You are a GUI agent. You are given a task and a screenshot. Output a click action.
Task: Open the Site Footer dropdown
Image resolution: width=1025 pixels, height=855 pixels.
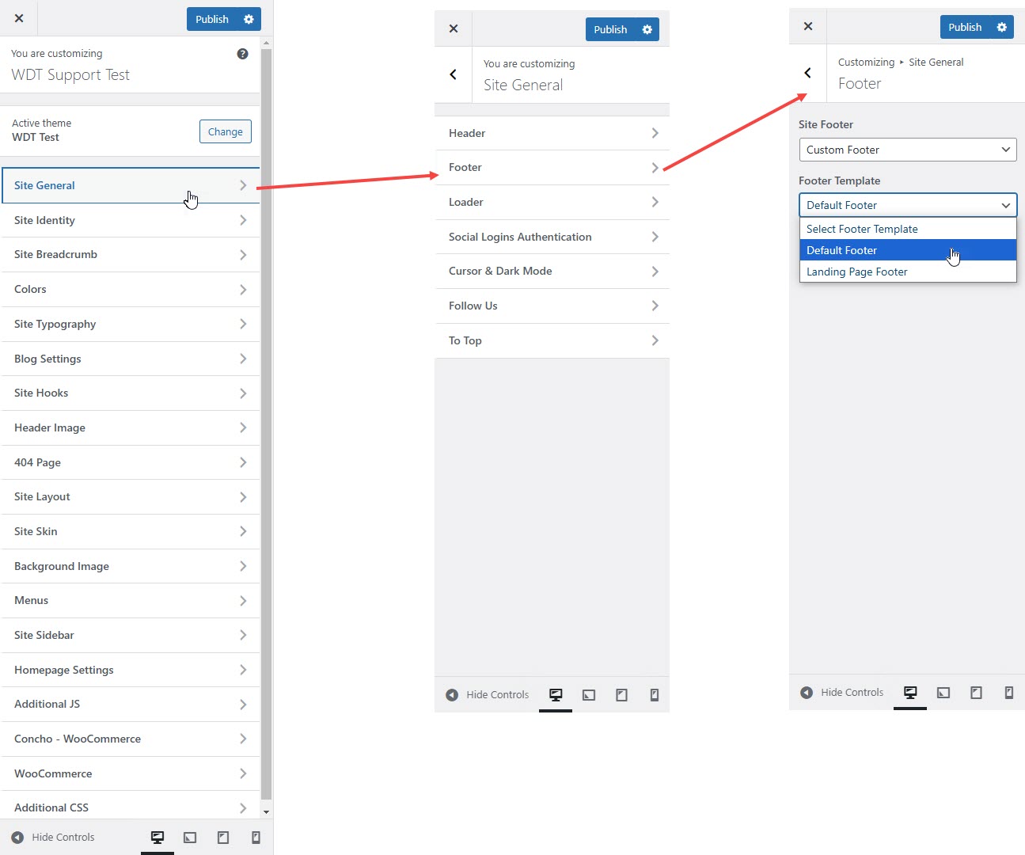click(x=907, y=150)
